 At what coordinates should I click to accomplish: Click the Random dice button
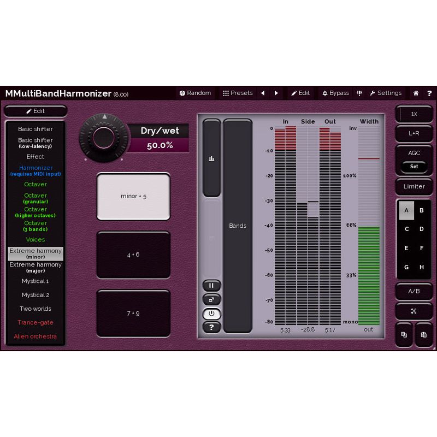pos(195,93)
